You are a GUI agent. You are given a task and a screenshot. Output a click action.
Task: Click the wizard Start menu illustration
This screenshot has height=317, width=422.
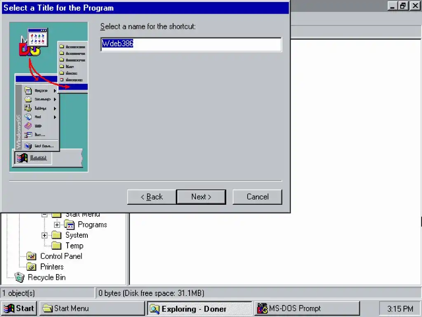[x=49, y=97]
